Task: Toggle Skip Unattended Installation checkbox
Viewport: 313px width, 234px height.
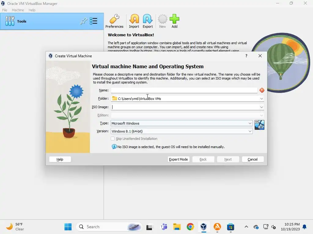Action: click(112, 139)
